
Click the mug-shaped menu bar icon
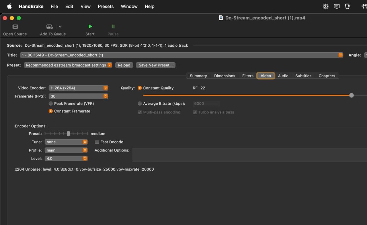(348, 6)
